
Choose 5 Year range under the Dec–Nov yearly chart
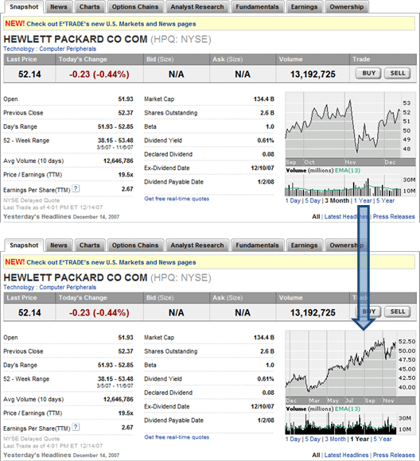point(383,439)
